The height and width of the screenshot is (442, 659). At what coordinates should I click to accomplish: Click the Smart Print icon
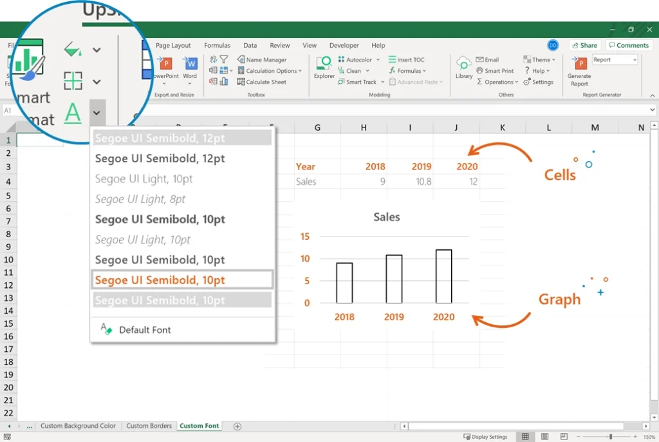coord(492,70)
